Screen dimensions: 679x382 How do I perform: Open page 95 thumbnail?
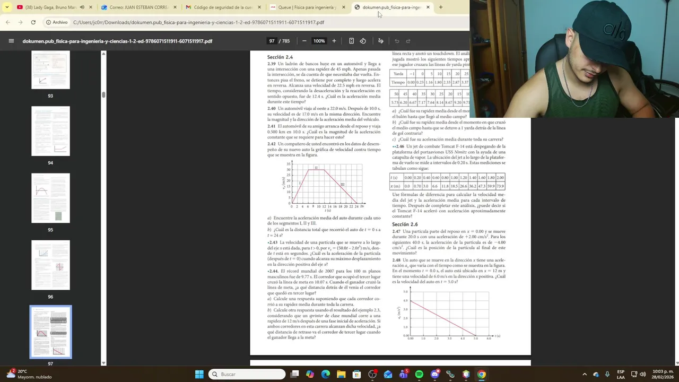tap(50, 198)
